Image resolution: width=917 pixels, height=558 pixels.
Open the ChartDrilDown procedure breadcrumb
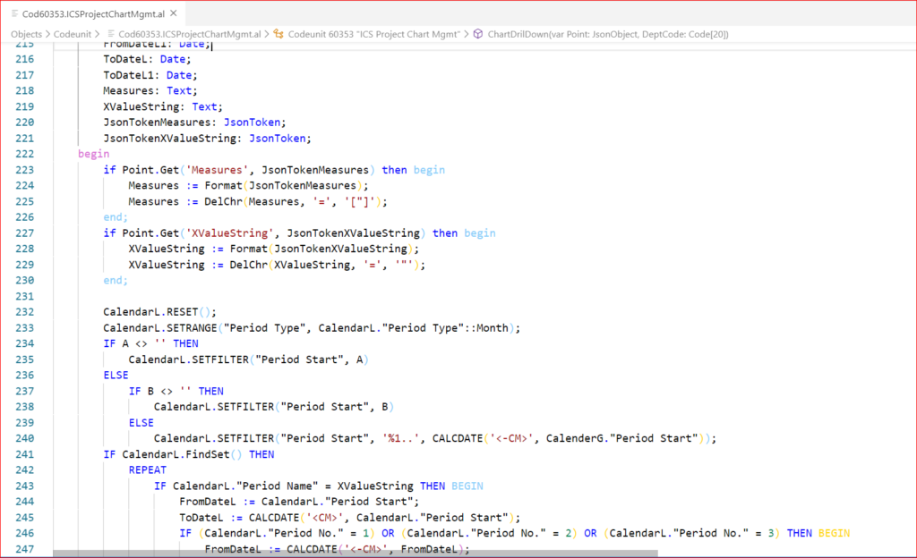click(x=608, y=35)
